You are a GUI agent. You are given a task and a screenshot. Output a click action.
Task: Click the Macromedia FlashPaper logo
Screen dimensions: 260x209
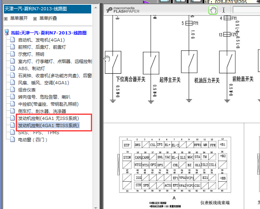(123, 10)
